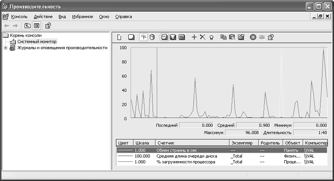
Task: Click the Счетчик column header
Action: 192,143
